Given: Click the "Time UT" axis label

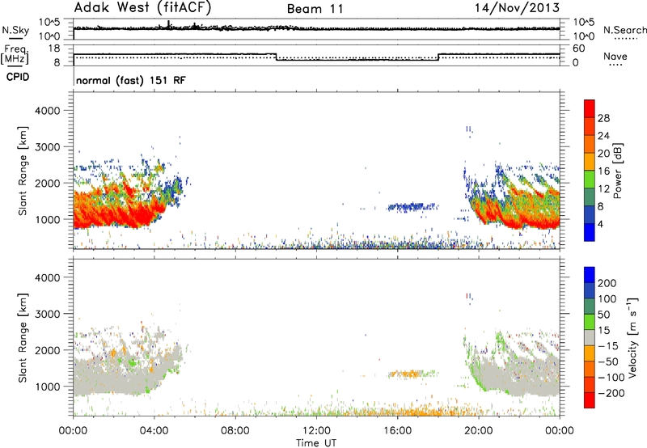Looking at the screenshot, I should 316,442.
